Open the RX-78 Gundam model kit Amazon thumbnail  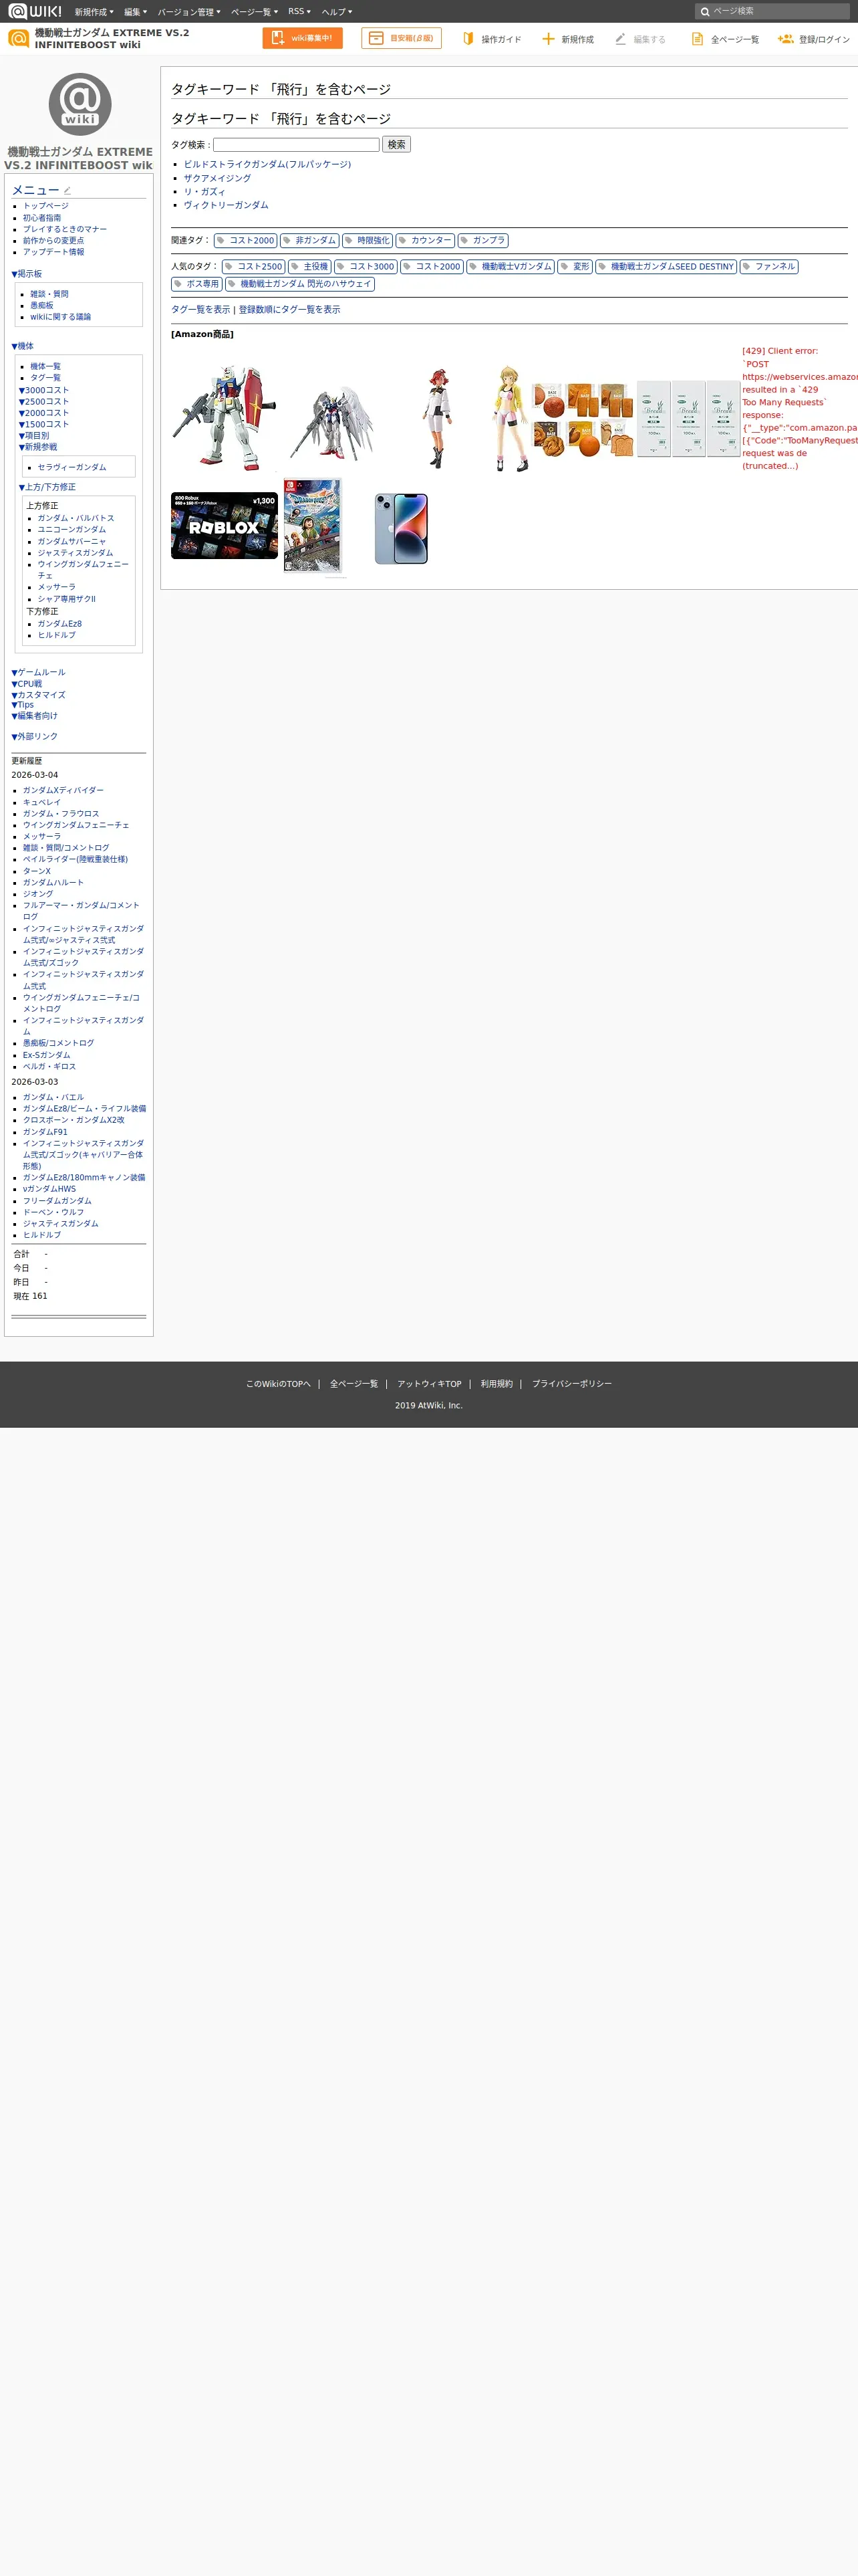coord(225,418)
